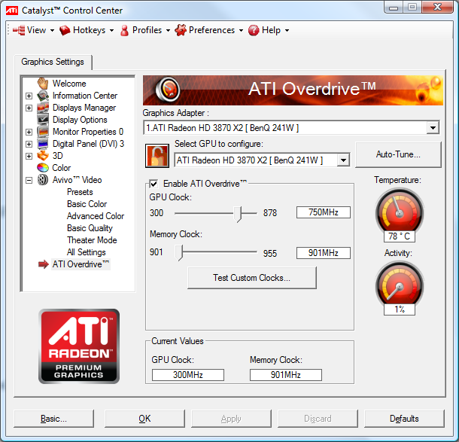
Task: Click the Overdrive unlock padlock icon
Action: 157,156
